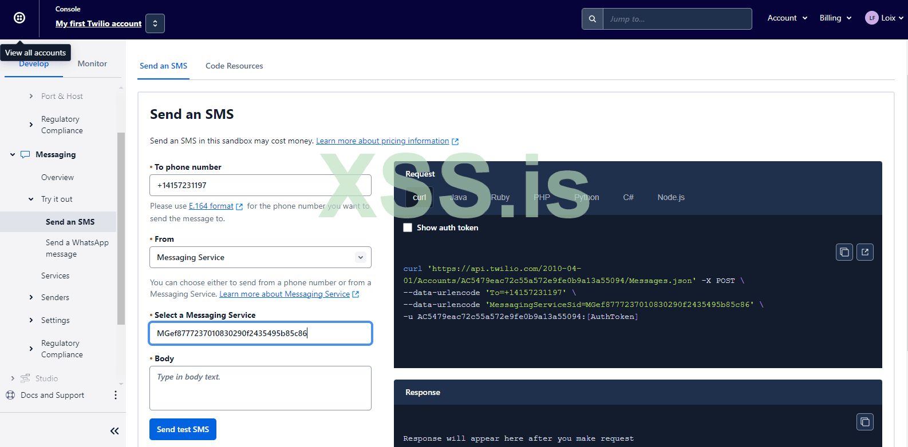The image size is (908, 447).
Task: Expand the Port & Host section
Action: tap(31, 97)
